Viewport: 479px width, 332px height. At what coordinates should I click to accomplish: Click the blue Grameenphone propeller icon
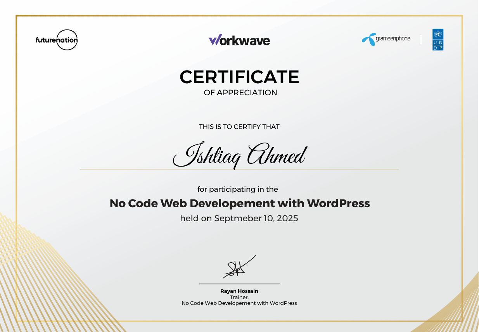(x=368, y=39)
